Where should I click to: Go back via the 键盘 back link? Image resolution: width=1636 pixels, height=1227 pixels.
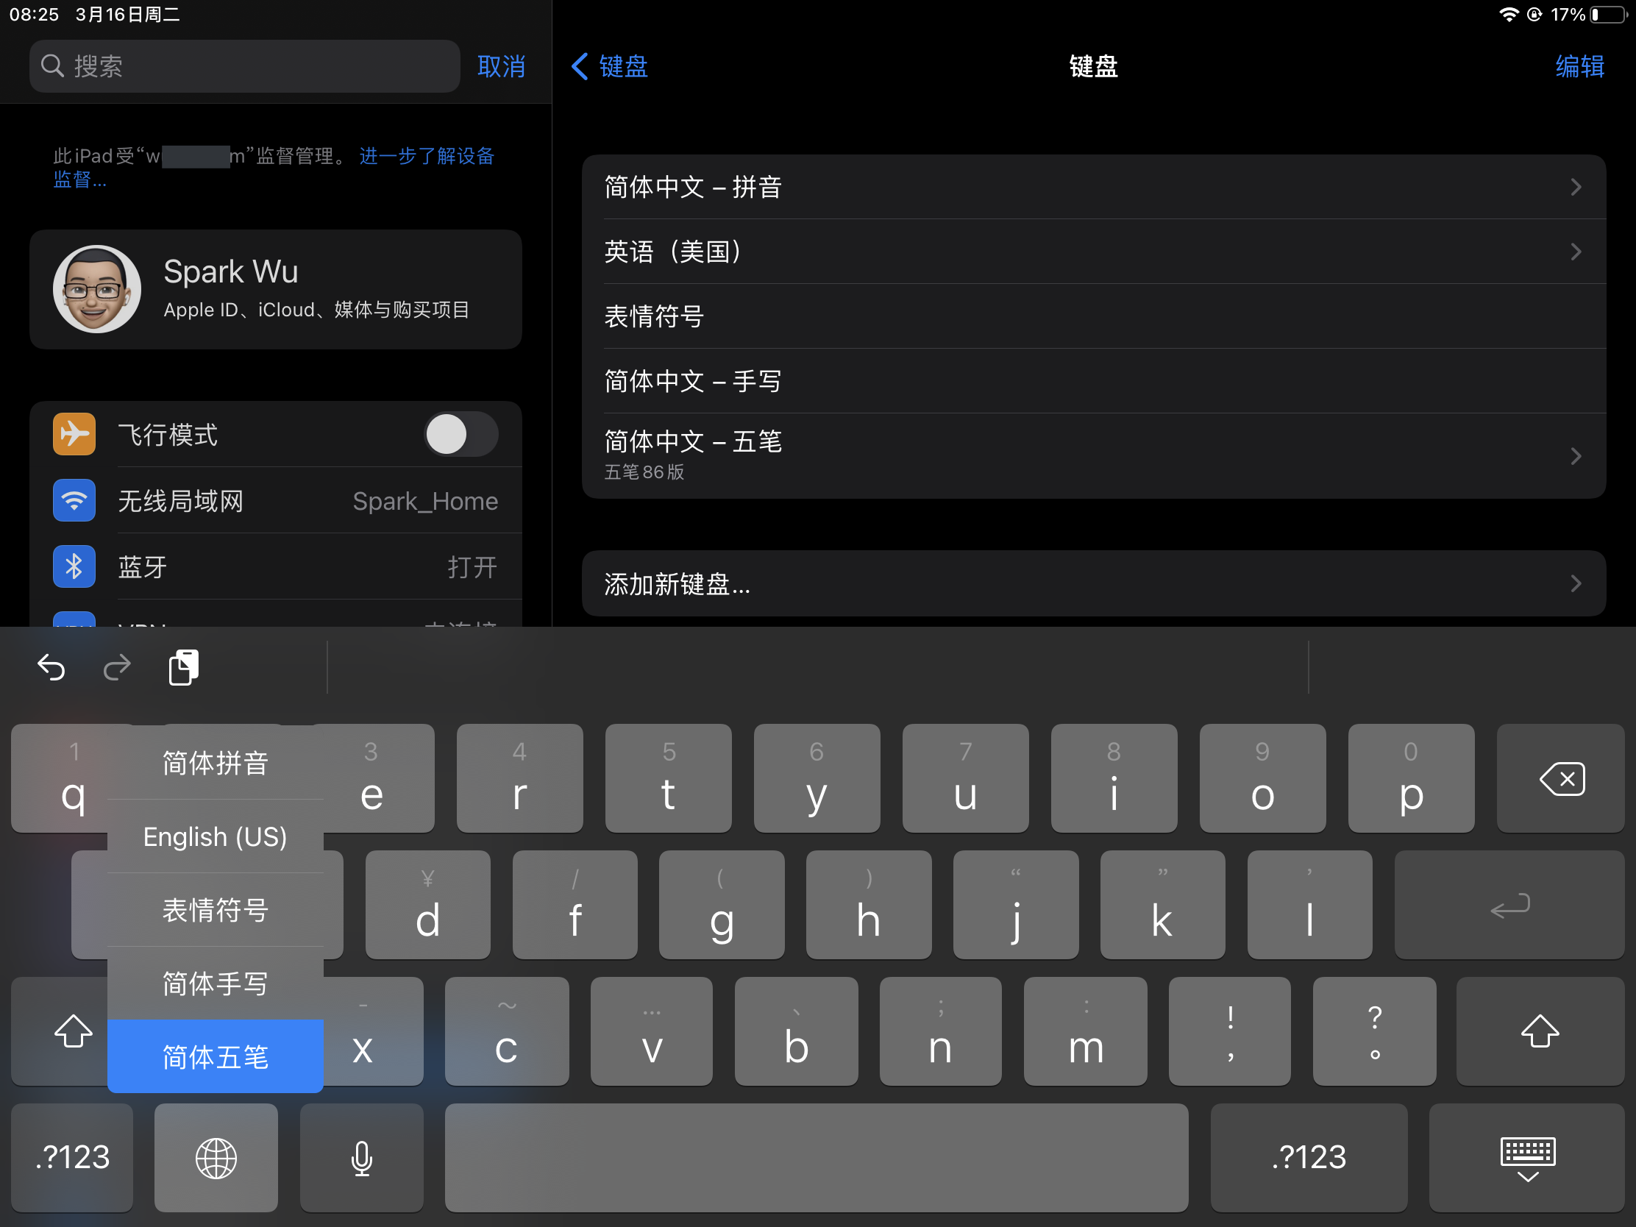point(610,66)
